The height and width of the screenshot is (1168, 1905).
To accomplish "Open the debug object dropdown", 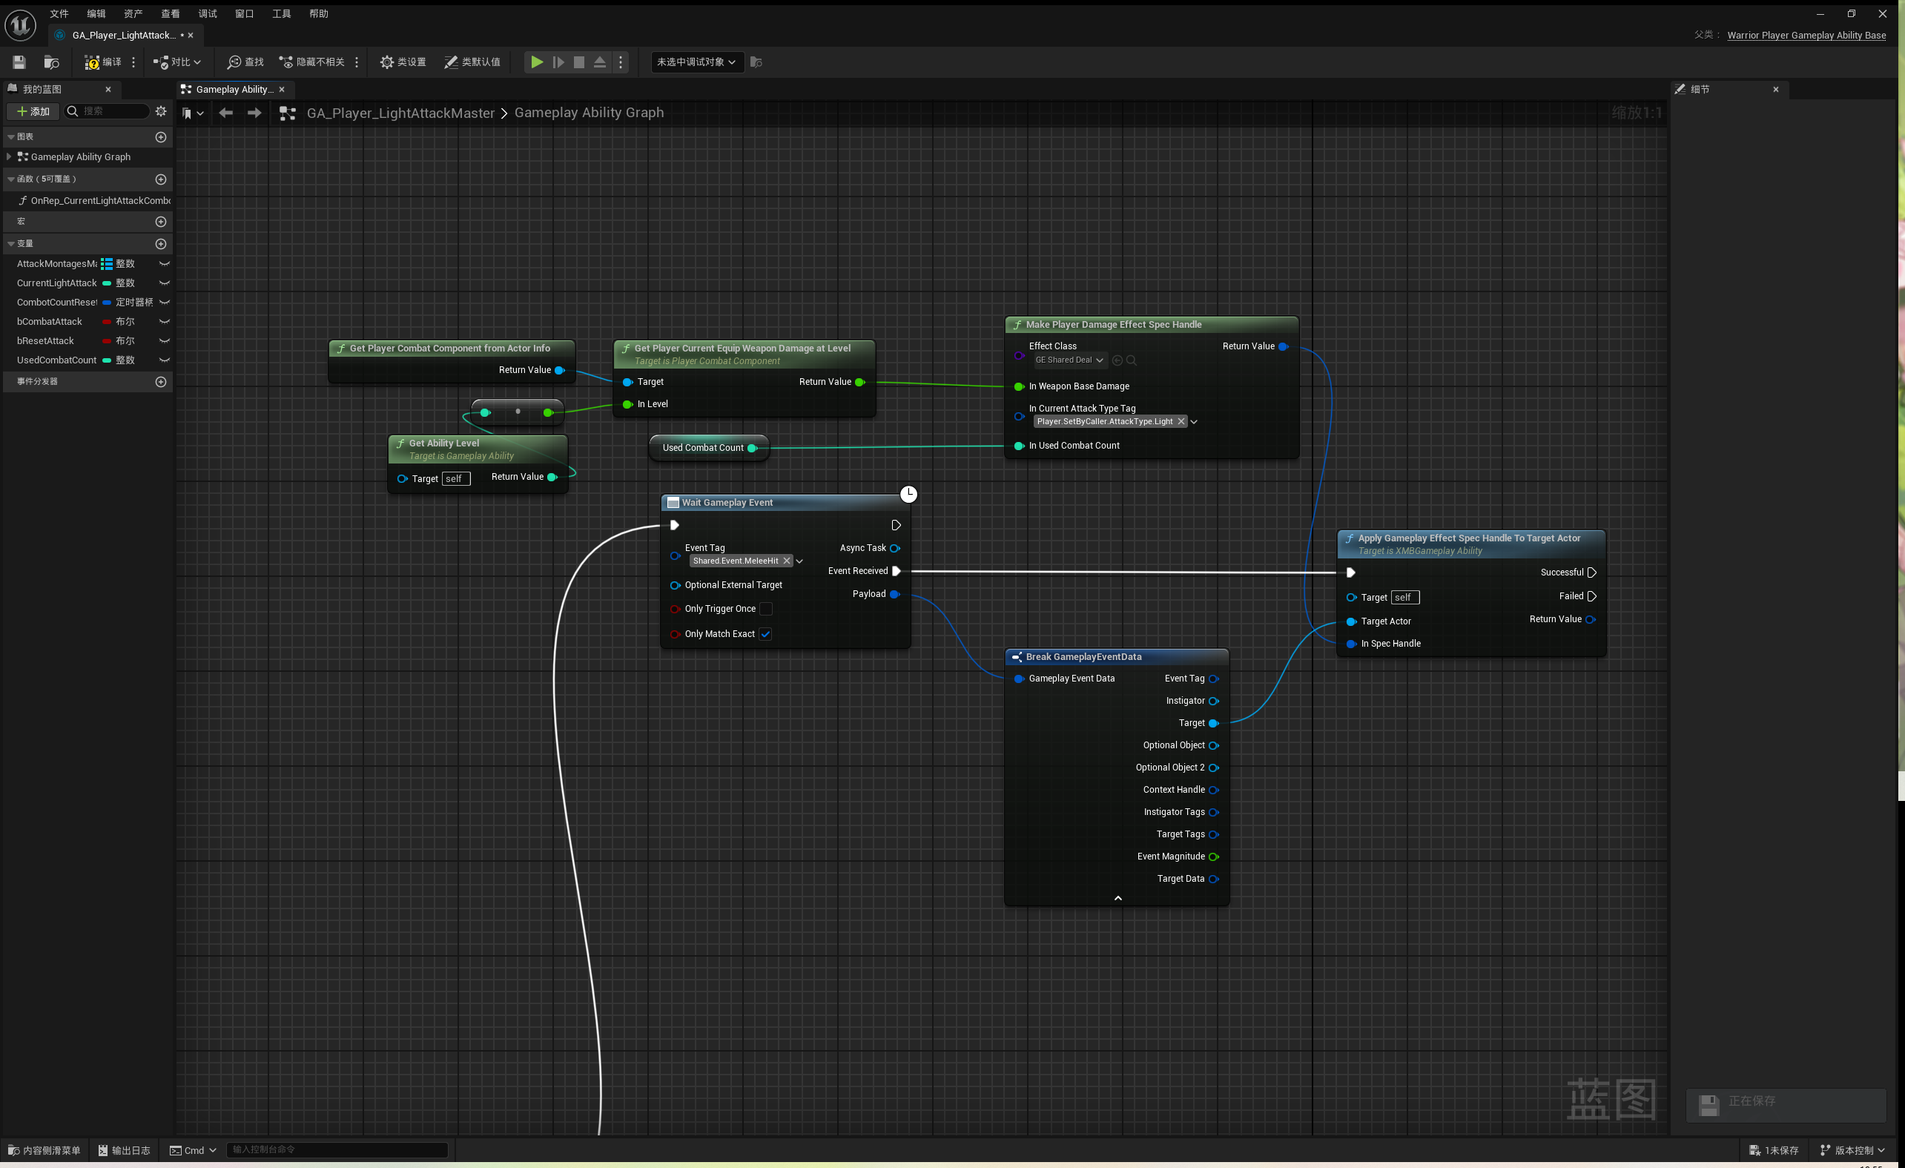I will [696, 62].
